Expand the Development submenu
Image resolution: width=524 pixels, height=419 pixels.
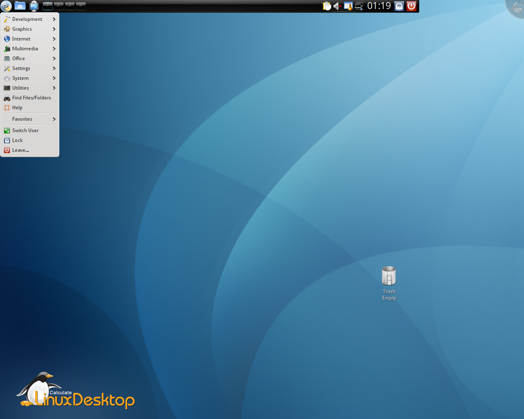(x=30, y=19)
